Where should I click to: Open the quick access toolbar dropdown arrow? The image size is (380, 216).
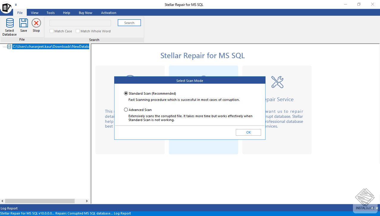[x=16, y=5]
